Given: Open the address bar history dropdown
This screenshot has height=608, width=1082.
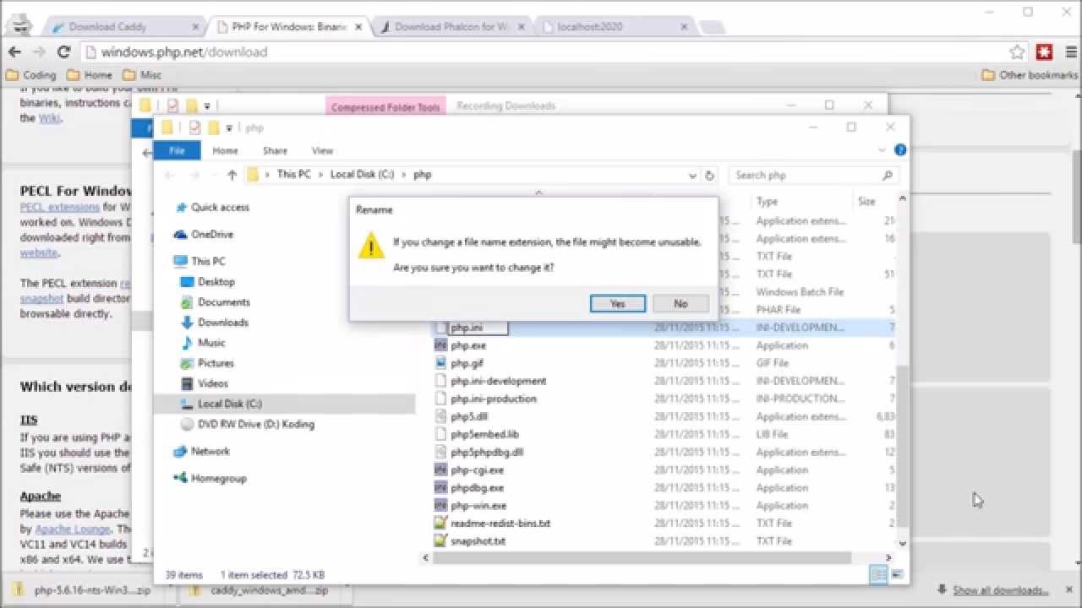Looking at the screenshot, I should click(x=692, y=176).
